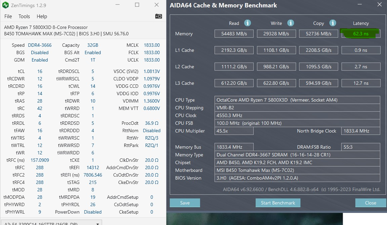Click L1 Cache latency 0.9 ns
The image size is (387, 225).
coord(361,50)
